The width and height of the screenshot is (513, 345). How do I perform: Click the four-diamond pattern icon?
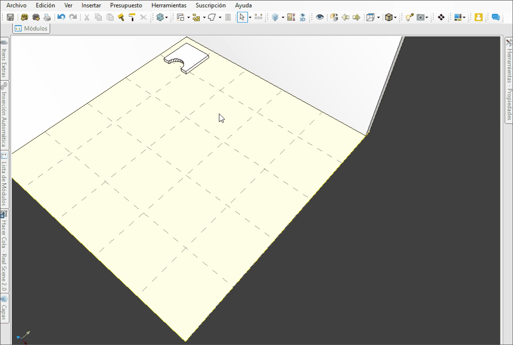[x=441, y=17]
